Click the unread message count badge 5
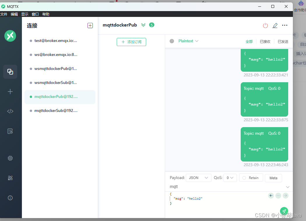Image resolution: width=306 pixels, height=221 pixels. coord(152,25)
